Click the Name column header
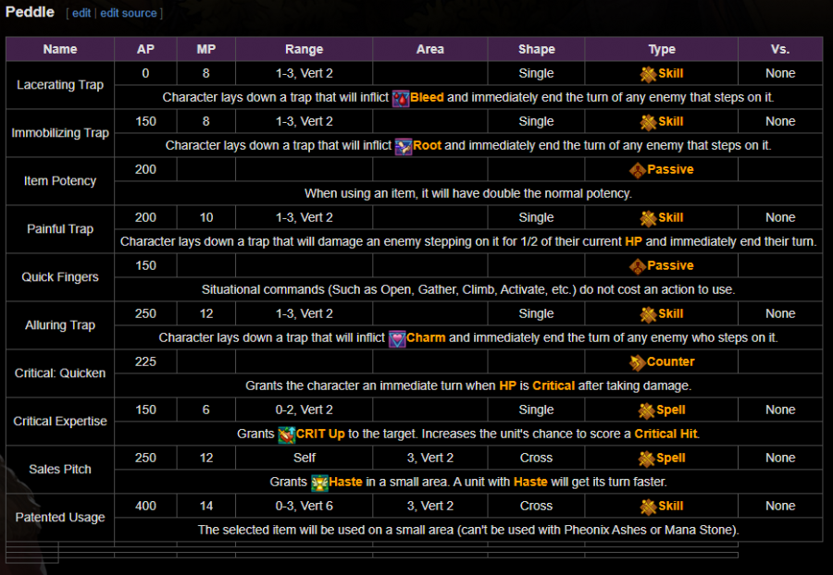This screenshot has height=575, width=833. coord(60,49)
